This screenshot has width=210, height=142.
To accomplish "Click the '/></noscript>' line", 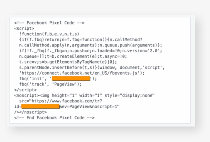I will point(30,112).
